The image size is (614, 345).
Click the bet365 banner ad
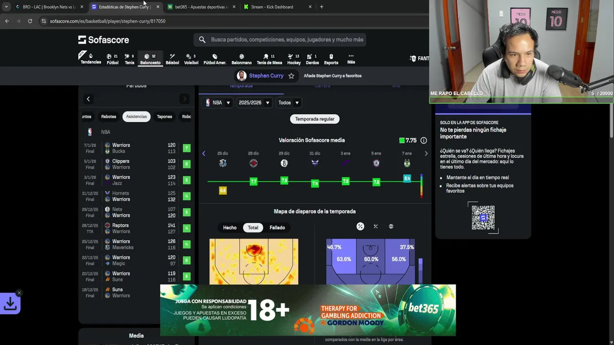tap(308, 310)
